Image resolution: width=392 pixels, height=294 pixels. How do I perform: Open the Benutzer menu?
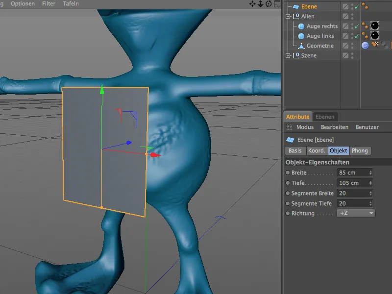coord(367,127)
